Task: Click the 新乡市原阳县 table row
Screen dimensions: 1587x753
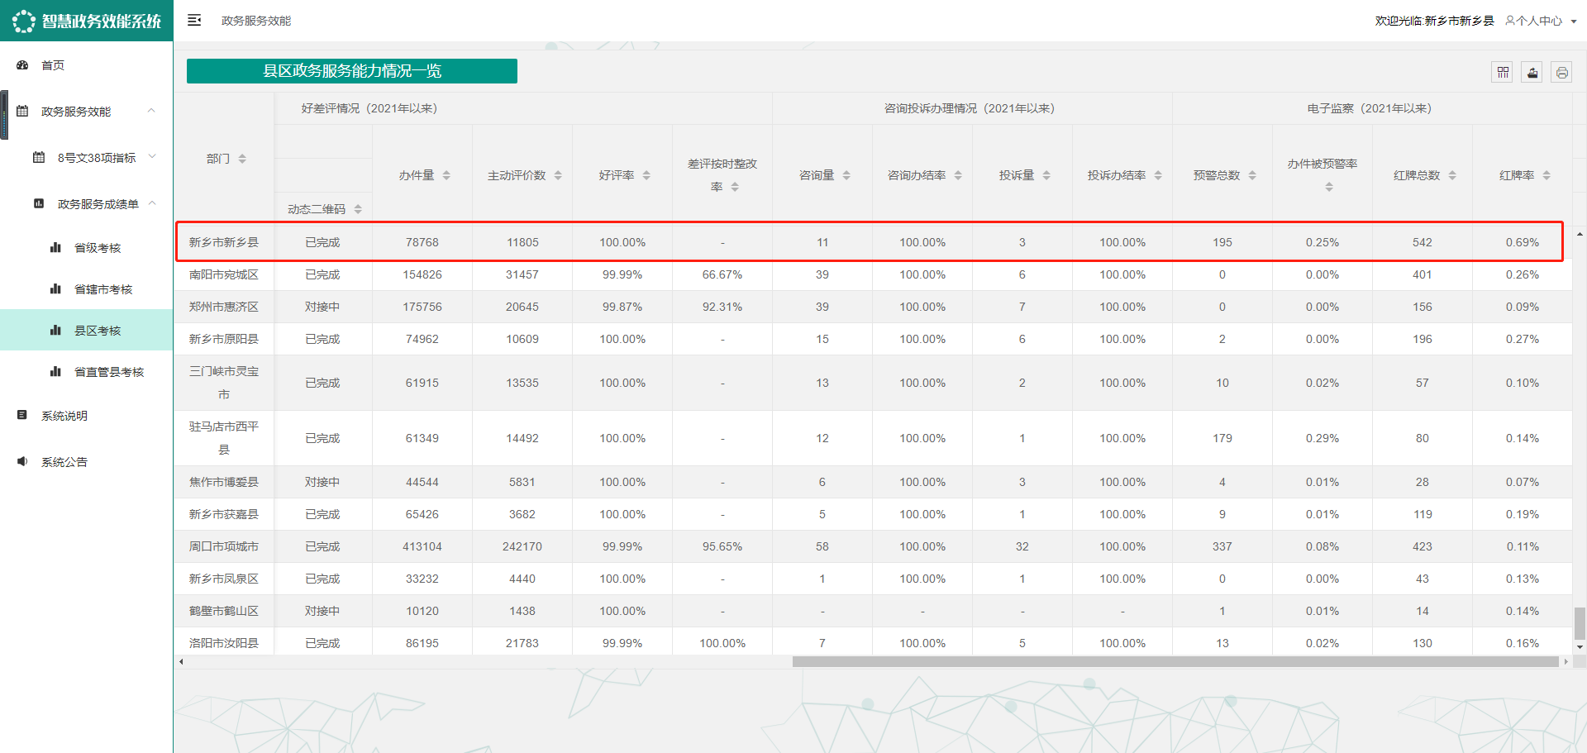Action: [223, 339]
